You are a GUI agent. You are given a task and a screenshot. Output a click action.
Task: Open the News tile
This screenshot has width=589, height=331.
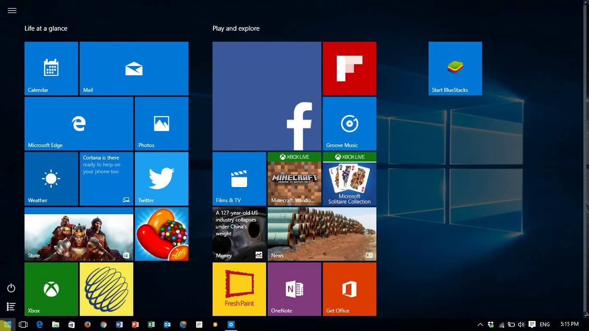click(322, 234)
